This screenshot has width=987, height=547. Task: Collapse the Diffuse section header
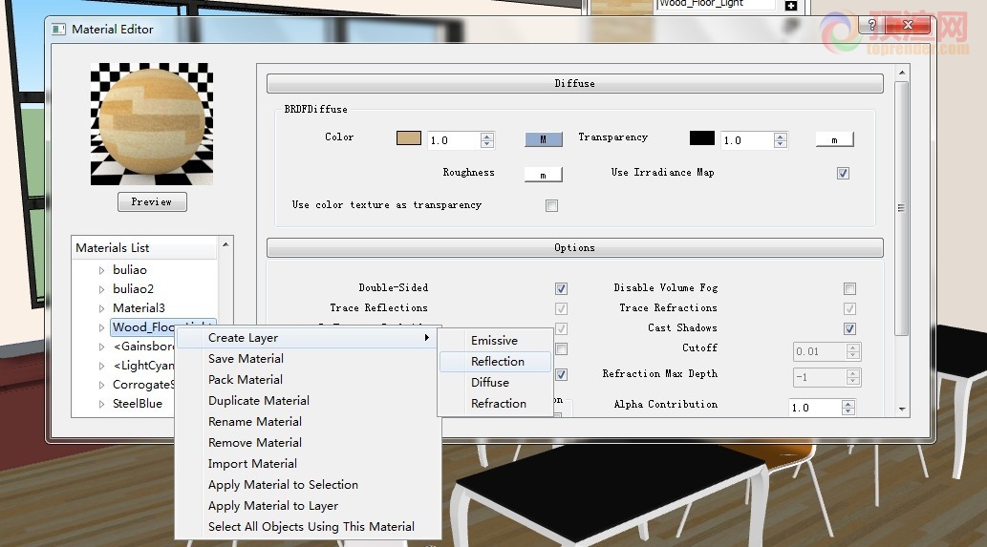[x=574, y=84]
